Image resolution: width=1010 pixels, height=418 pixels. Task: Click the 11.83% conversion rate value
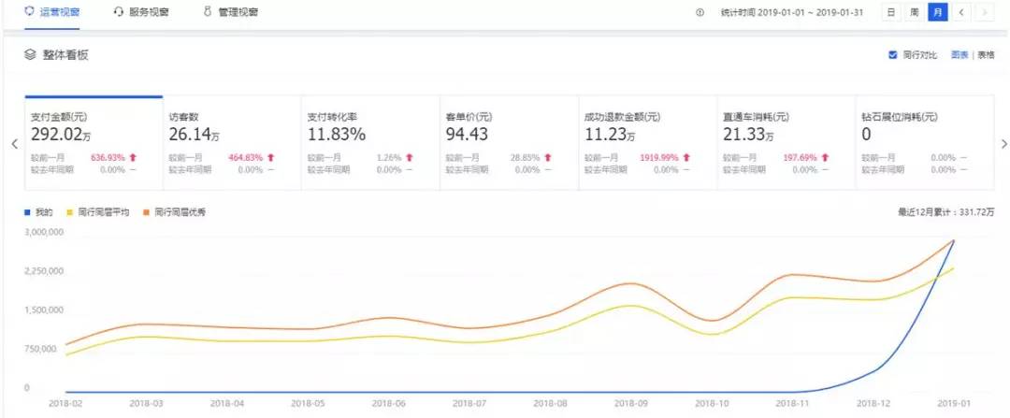point(337,135)
